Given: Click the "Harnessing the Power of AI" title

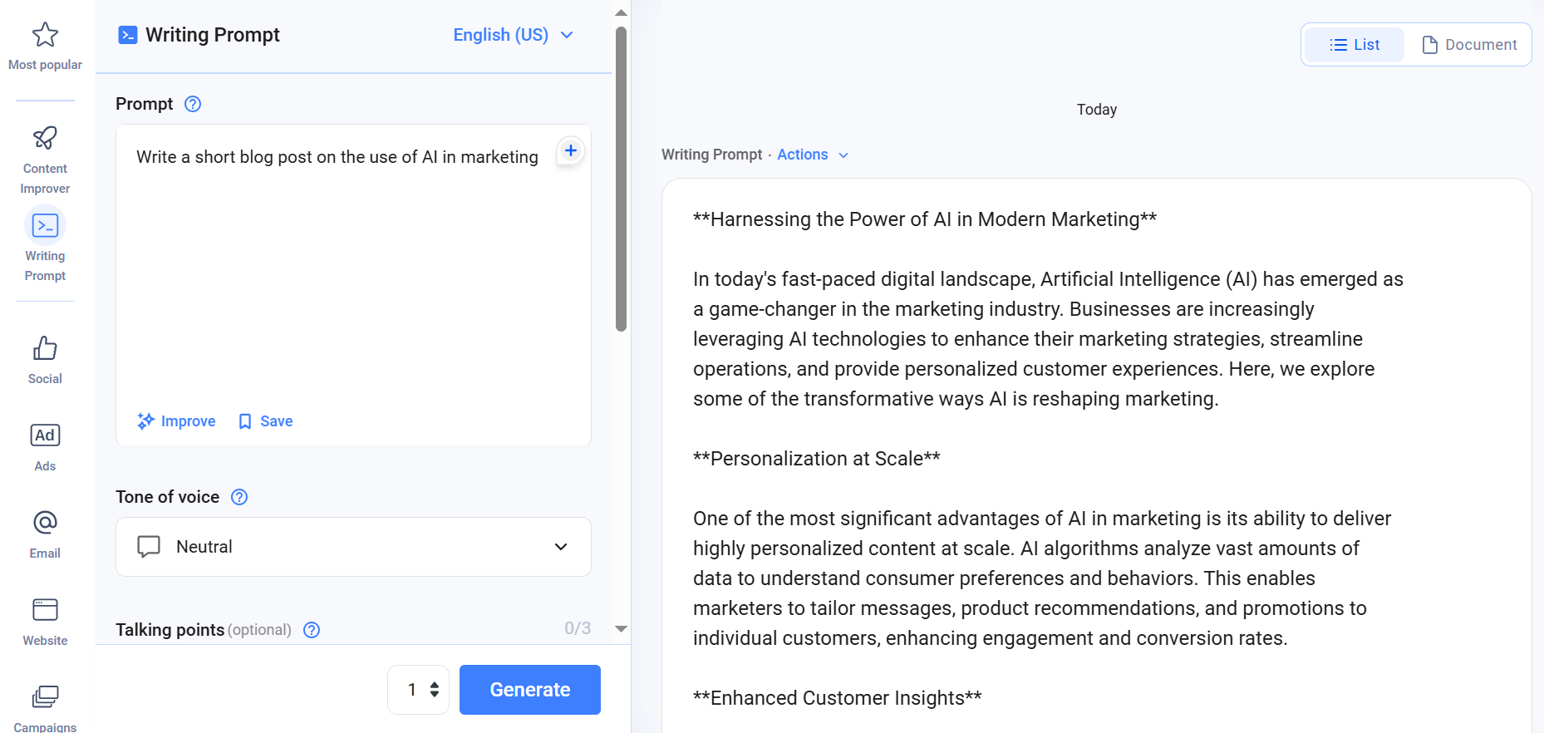Looking at the screenshot, I should (x=925, y=219).
